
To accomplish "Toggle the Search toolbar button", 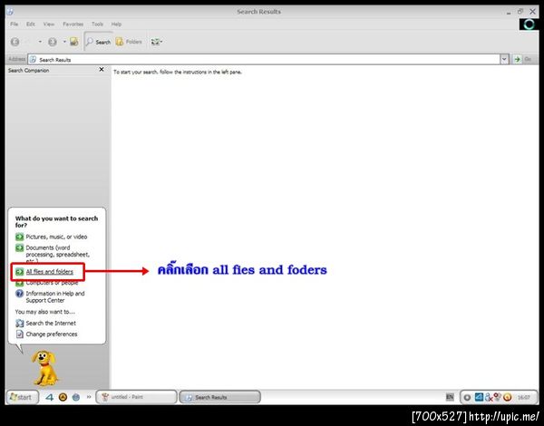I will pyautogui.click(x=98, y=42).
